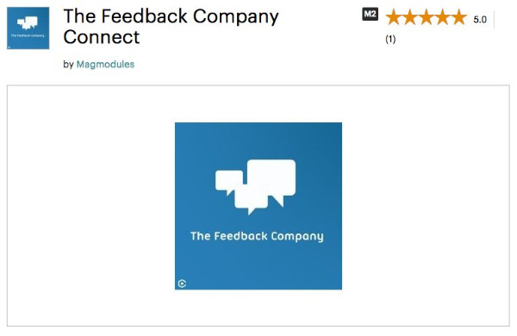Click the 5.0 rating score
Screen dimensions: 517x336
pyautogui.click(x=480, y=20)
